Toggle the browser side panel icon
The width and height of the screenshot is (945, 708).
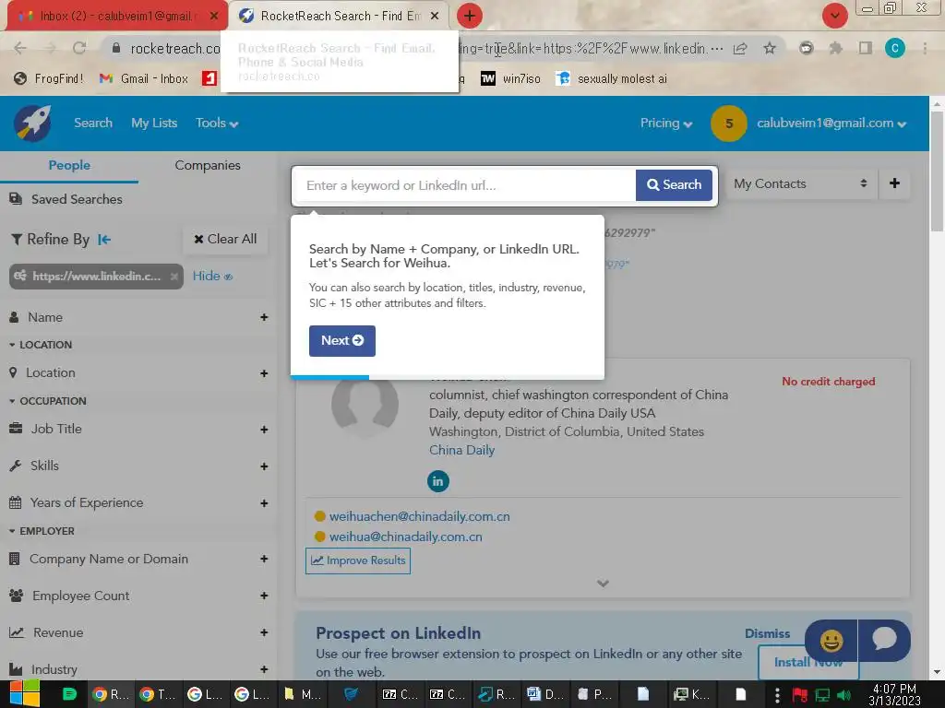865,48
